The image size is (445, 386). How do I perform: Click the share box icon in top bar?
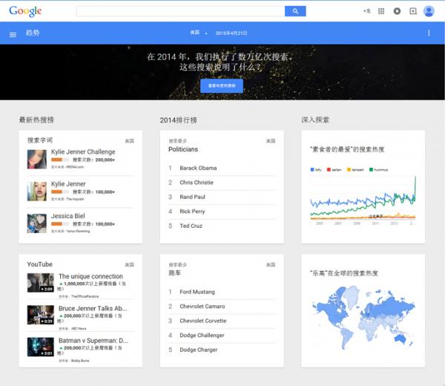click(413, 11)
